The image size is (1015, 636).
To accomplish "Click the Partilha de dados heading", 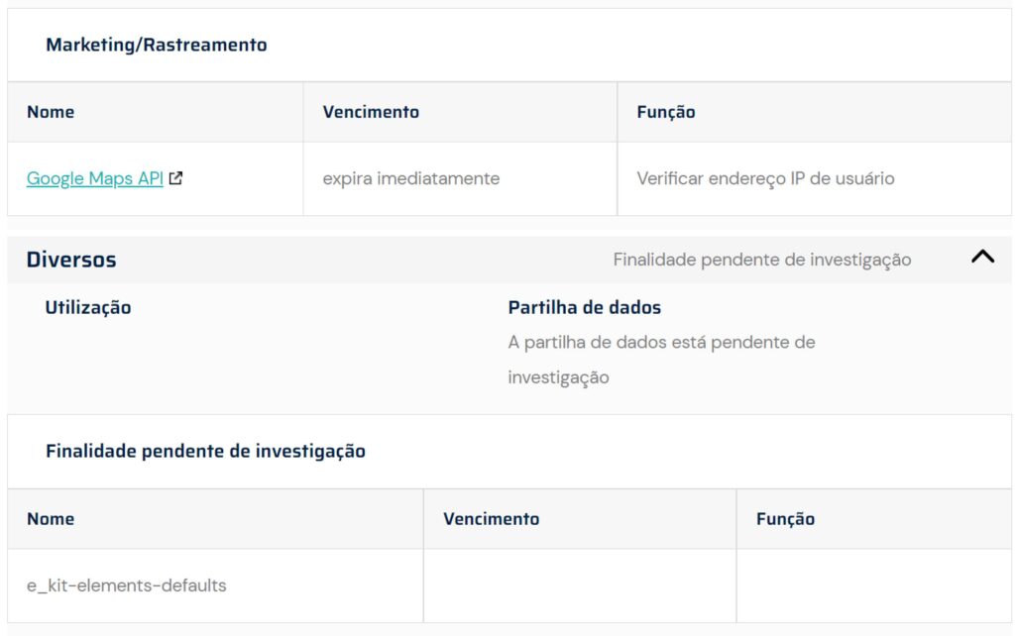I will tap(584, 308).
